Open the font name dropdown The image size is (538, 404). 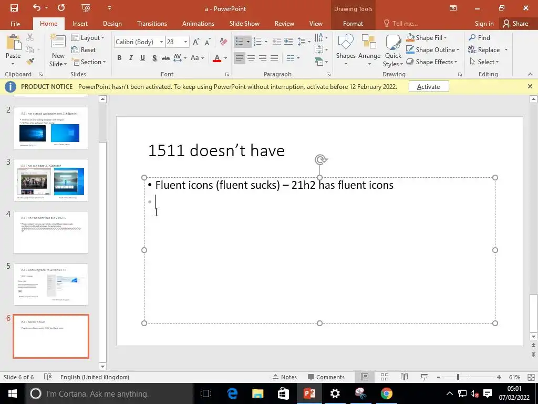pyautogui.click(x=161, y=42)
